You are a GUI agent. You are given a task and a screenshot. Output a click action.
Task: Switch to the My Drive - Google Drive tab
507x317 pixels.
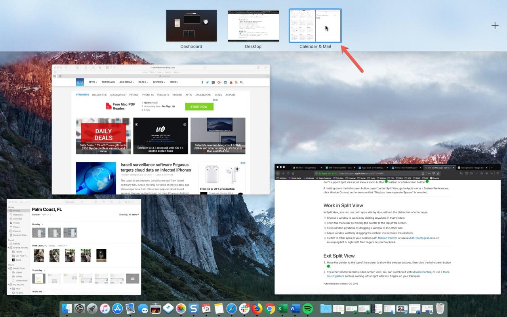(306, 167)
